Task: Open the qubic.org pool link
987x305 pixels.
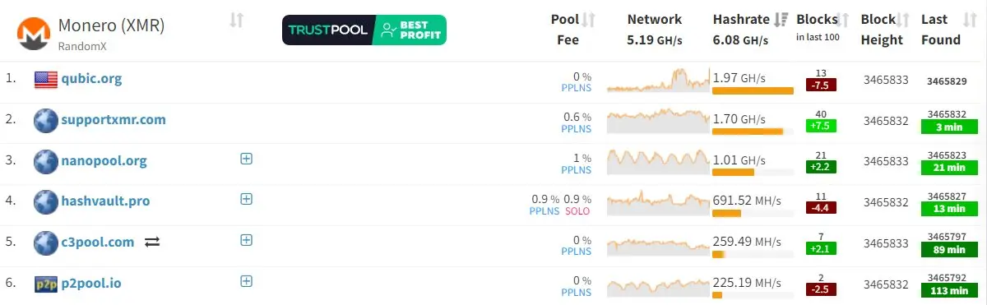Action: click(91, 79)
